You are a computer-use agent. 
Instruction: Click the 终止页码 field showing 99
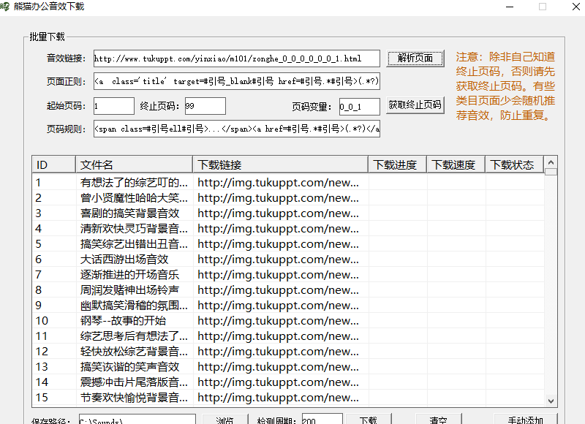204,105
